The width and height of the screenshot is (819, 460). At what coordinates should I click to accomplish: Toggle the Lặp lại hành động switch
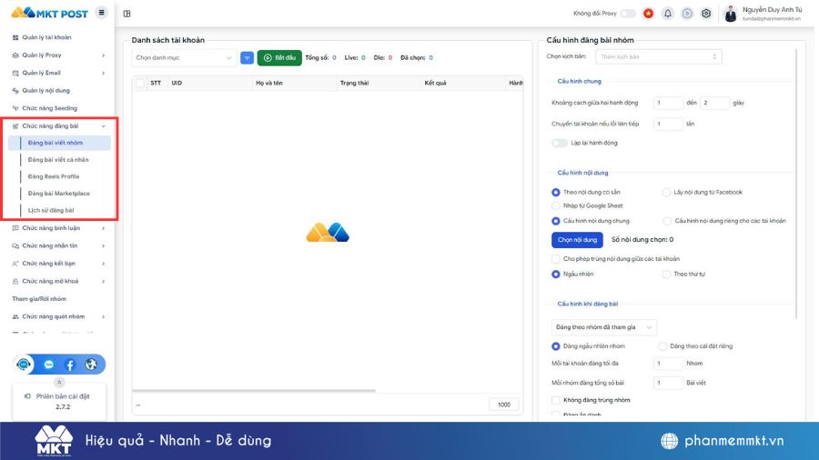click(x=559, y=143)
